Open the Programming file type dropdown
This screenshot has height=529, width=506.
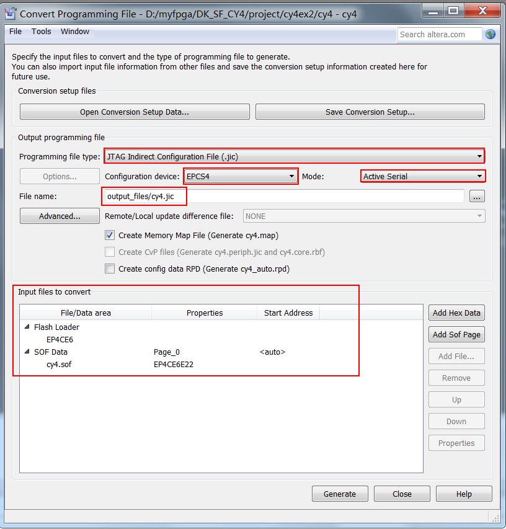pos(294,156)
